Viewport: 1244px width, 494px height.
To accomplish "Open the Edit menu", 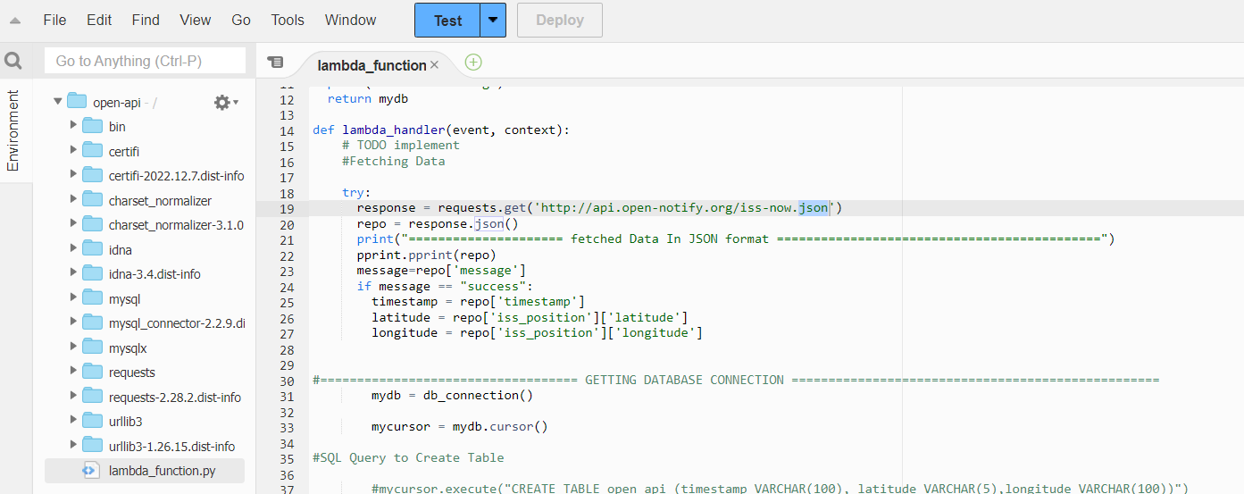I will tap(99, 20).
